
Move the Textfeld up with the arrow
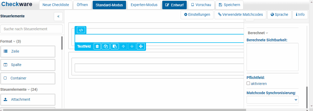(123, 46)
